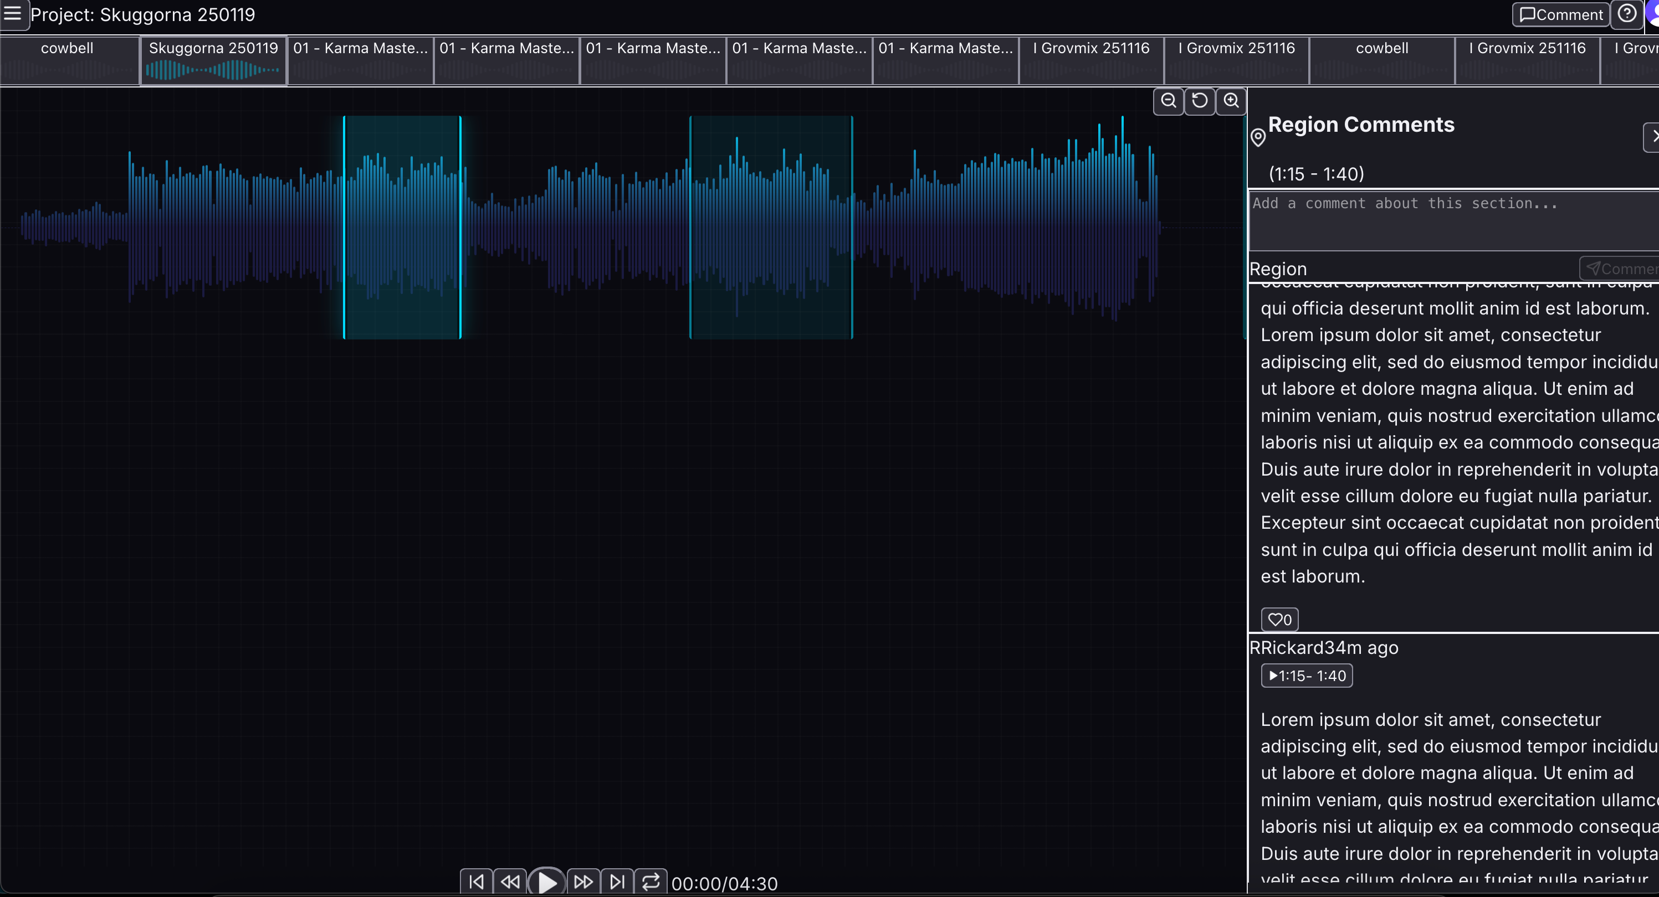
Task: Open the hamburger menu beside the project title
Action: 13,14
